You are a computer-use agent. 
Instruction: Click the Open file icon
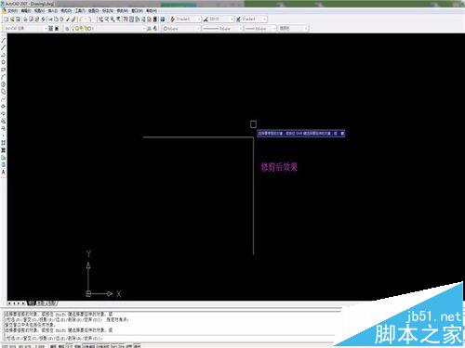pos(12,19)
